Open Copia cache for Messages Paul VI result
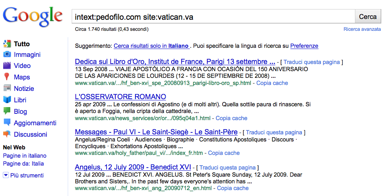Image resolution: width=391 pixels, height=196 pixels. click(224, 153)
